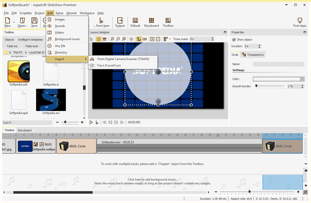The image size is (311, 203).
Task: Click the Output toolbar icon
Action: coord(120,22)
